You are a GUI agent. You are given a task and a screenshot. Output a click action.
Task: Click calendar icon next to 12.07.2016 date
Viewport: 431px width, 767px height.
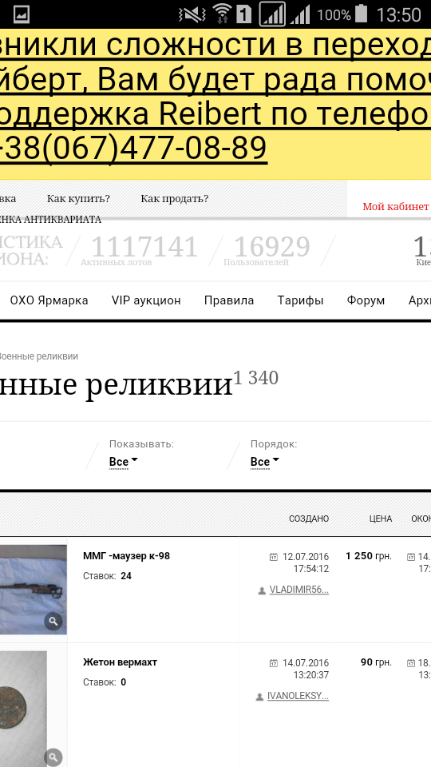pyautogui.click(x=274, y=557)
